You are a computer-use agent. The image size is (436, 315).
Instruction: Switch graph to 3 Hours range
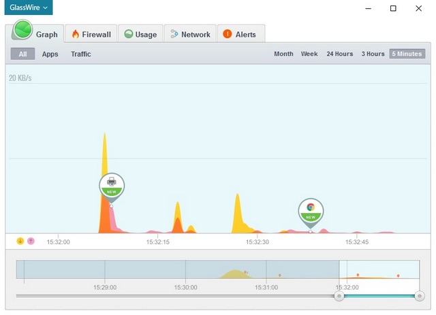coord(373,54)
